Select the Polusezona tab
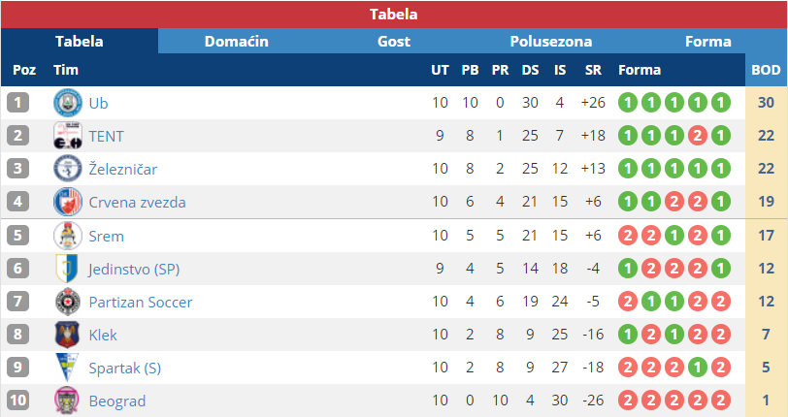Viewport: 788px width, 417px height. 551,42
